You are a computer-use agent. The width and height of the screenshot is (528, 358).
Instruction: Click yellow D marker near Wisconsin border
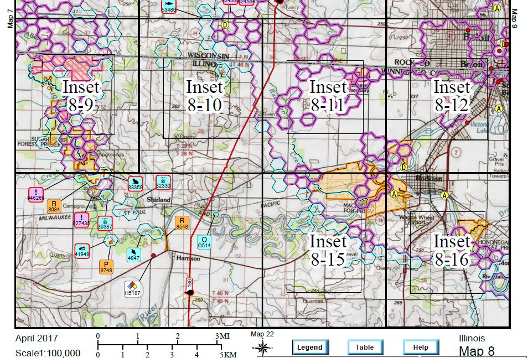tap(225, 24)
